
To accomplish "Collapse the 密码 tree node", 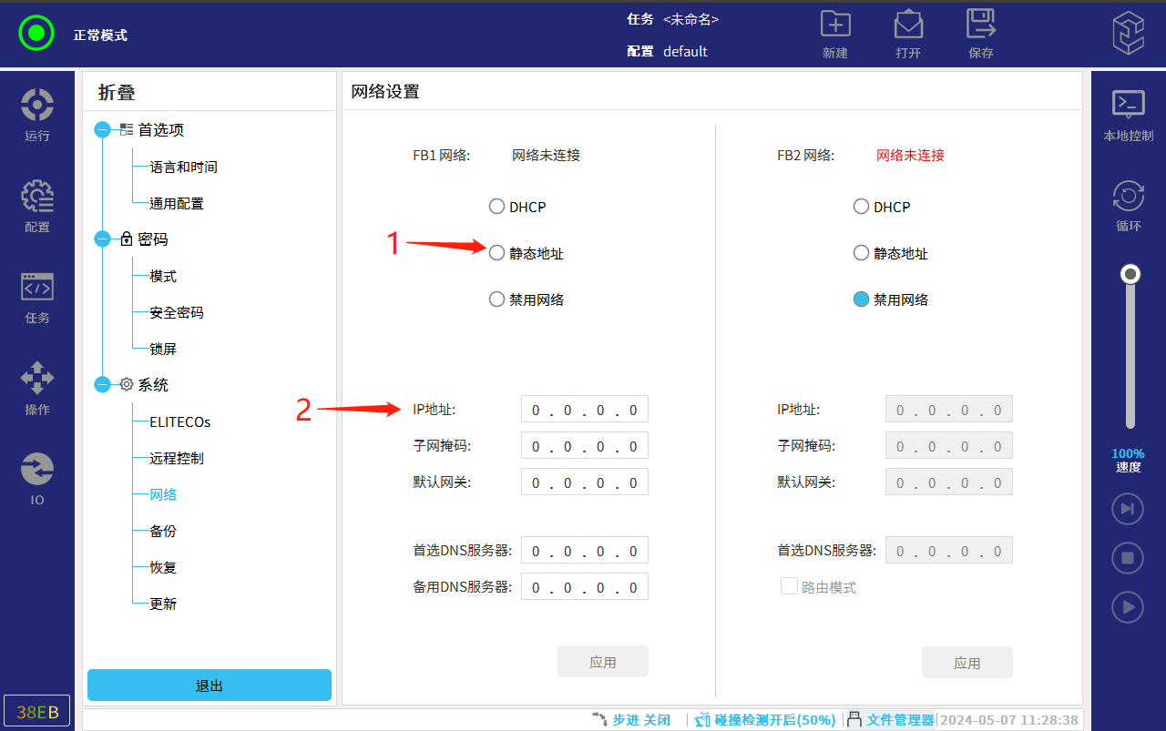I will (x=102, y=239).
